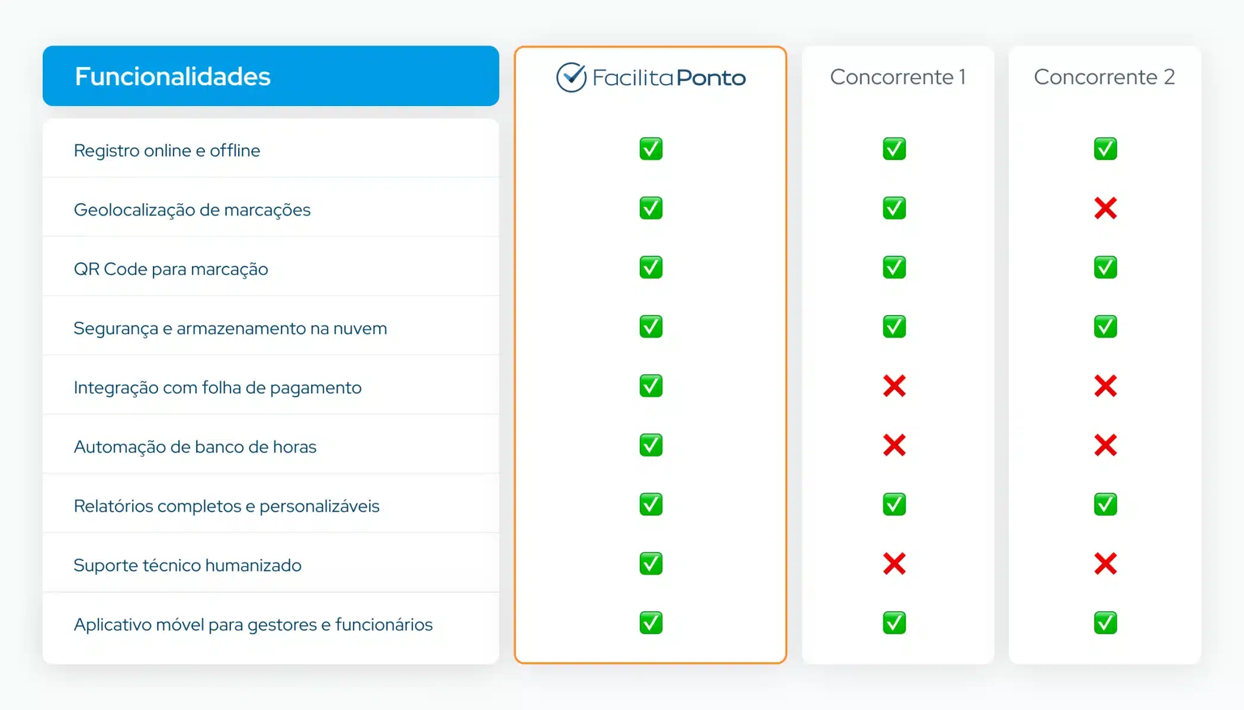Click Concorrente 2's red X for Geolocalização

tap(1105, 208)
